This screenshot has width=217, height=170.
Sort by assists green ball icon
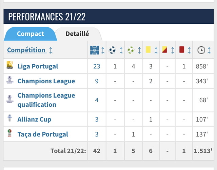click(131, 50)
